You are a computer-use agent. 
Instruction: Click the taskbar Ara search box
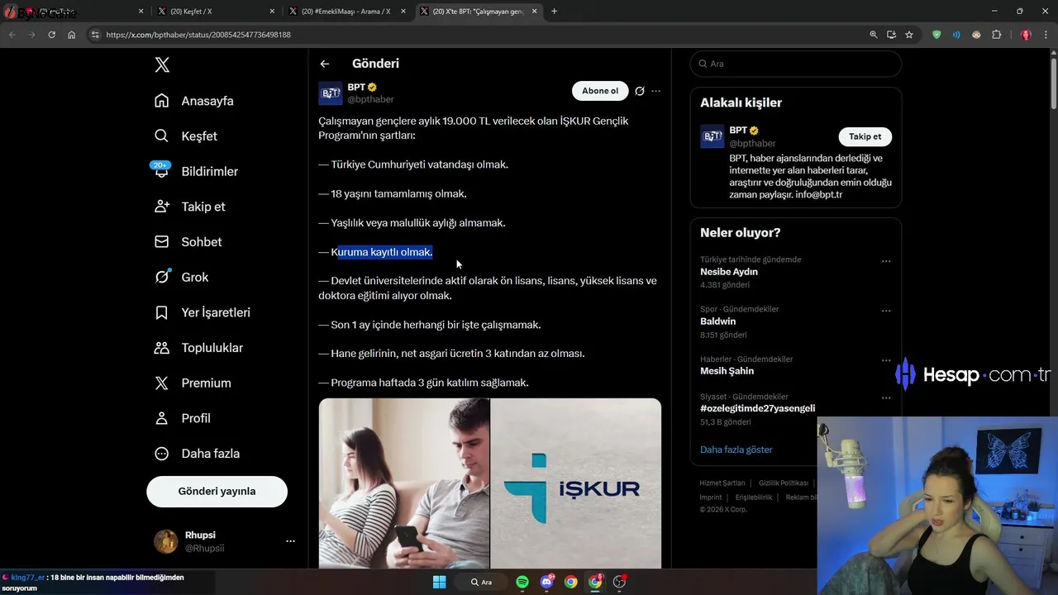point(483,582)
